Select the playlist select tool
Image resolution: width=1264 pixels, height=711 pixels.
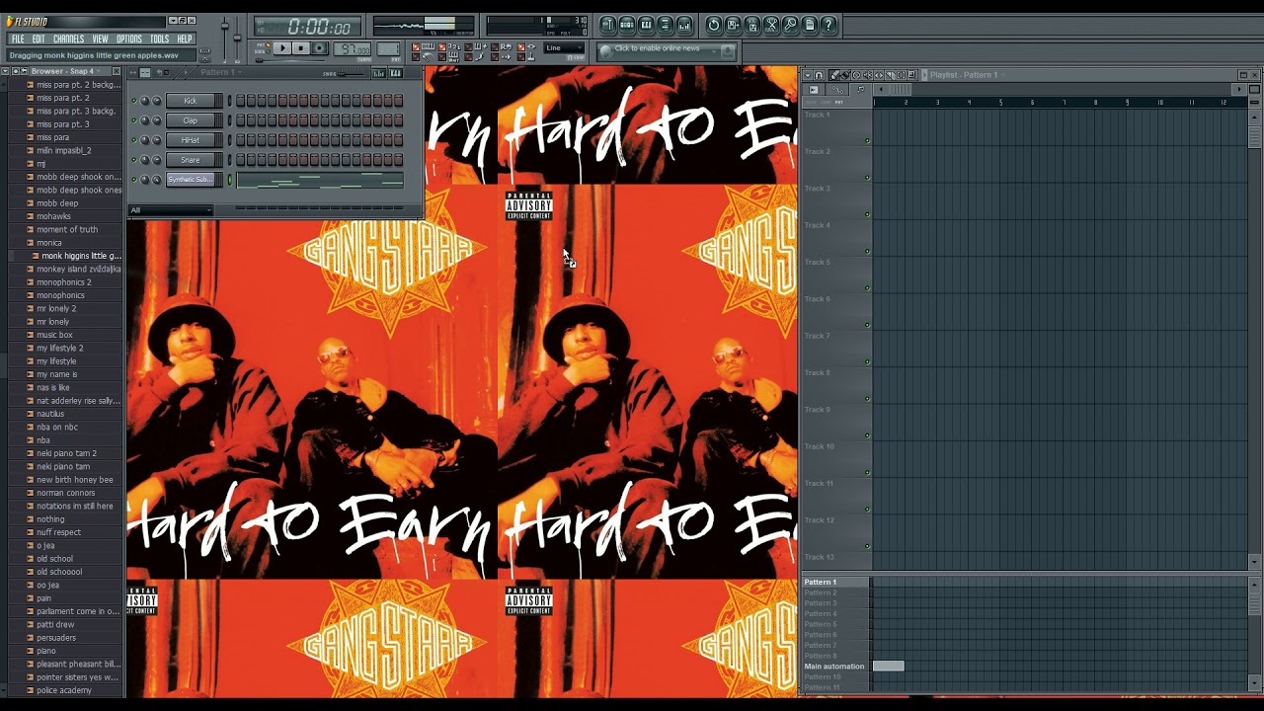point(902,75)
